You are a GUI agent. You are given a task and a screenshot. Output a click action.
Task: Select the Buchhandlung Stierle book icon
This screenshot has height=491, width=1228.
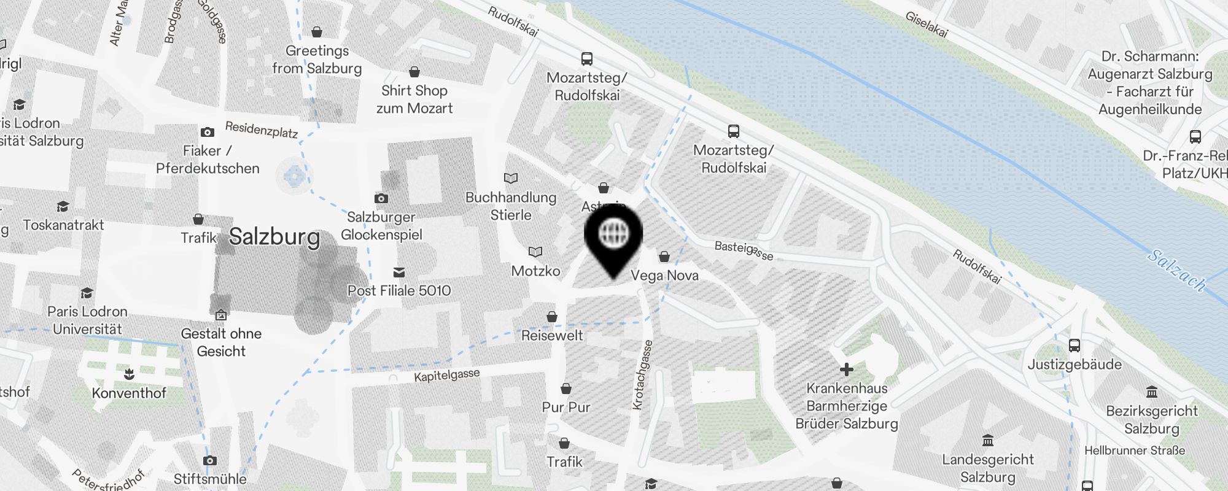click(511, 179)
